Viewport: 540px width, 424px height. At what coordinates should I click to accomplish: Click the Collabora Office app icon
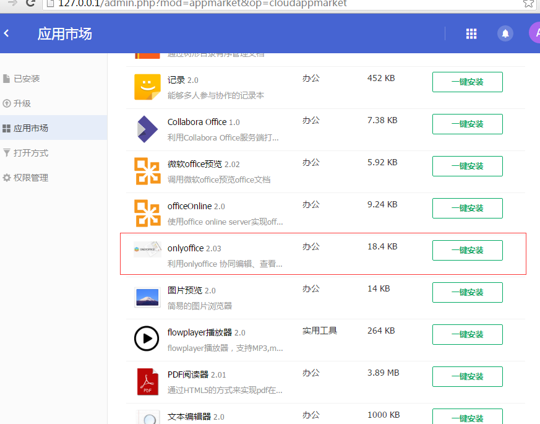tap(147, 129)
